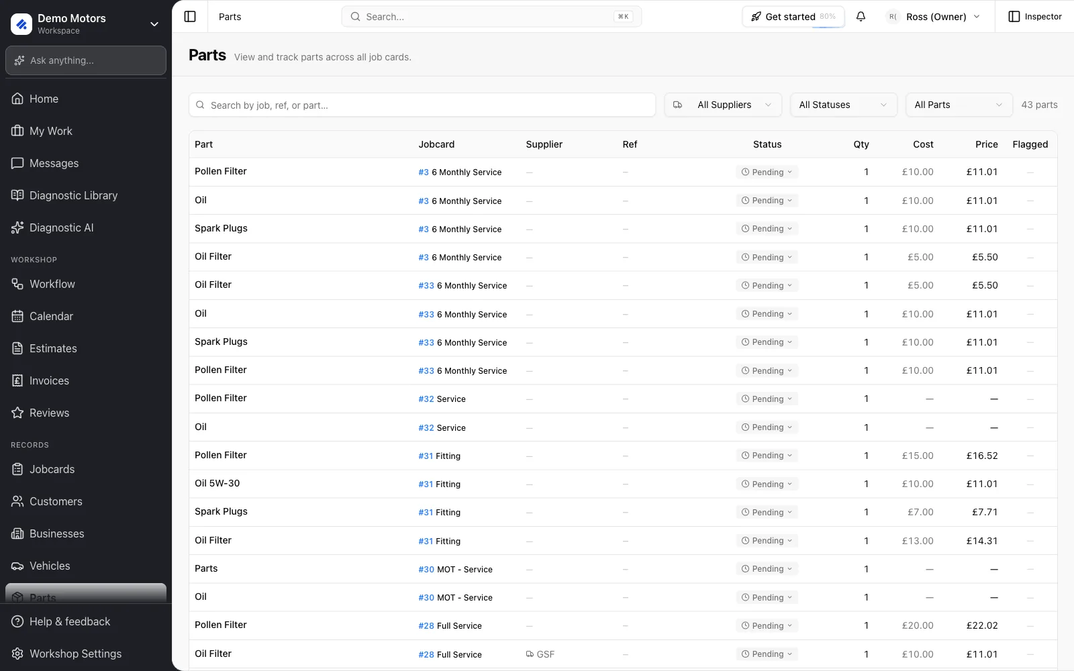Open the All Parts filter dropdown
Screen dimensions: 1074x671
(959, 105)
